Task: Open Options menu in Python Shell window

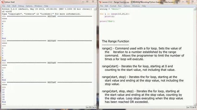Action: (29, 6)
